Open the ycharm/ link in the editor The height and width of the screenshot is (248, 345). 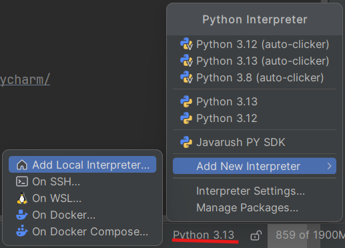25,79
